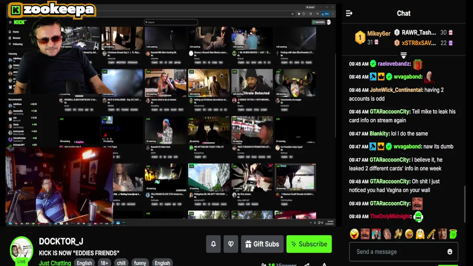Insert the LISTEN emote

pos(431,234)
